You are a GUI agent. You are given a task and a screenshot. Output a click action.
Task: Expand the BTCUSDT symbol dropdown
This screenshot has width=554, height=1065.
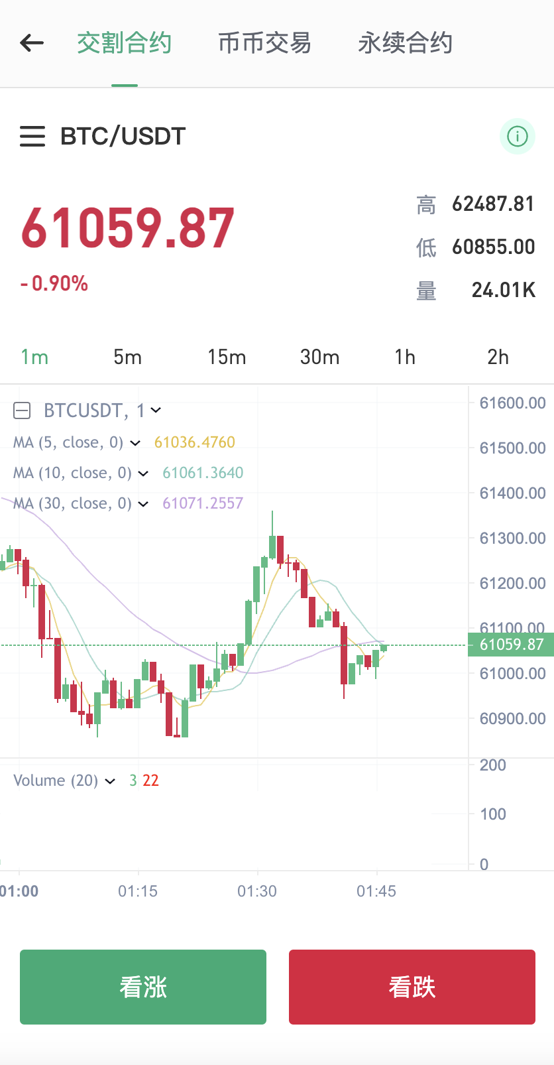(154, 410)
